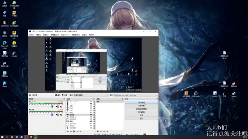Open the 帮助(H) menu
Viewport: 248px width, 139px height.
tap(91, 35)
